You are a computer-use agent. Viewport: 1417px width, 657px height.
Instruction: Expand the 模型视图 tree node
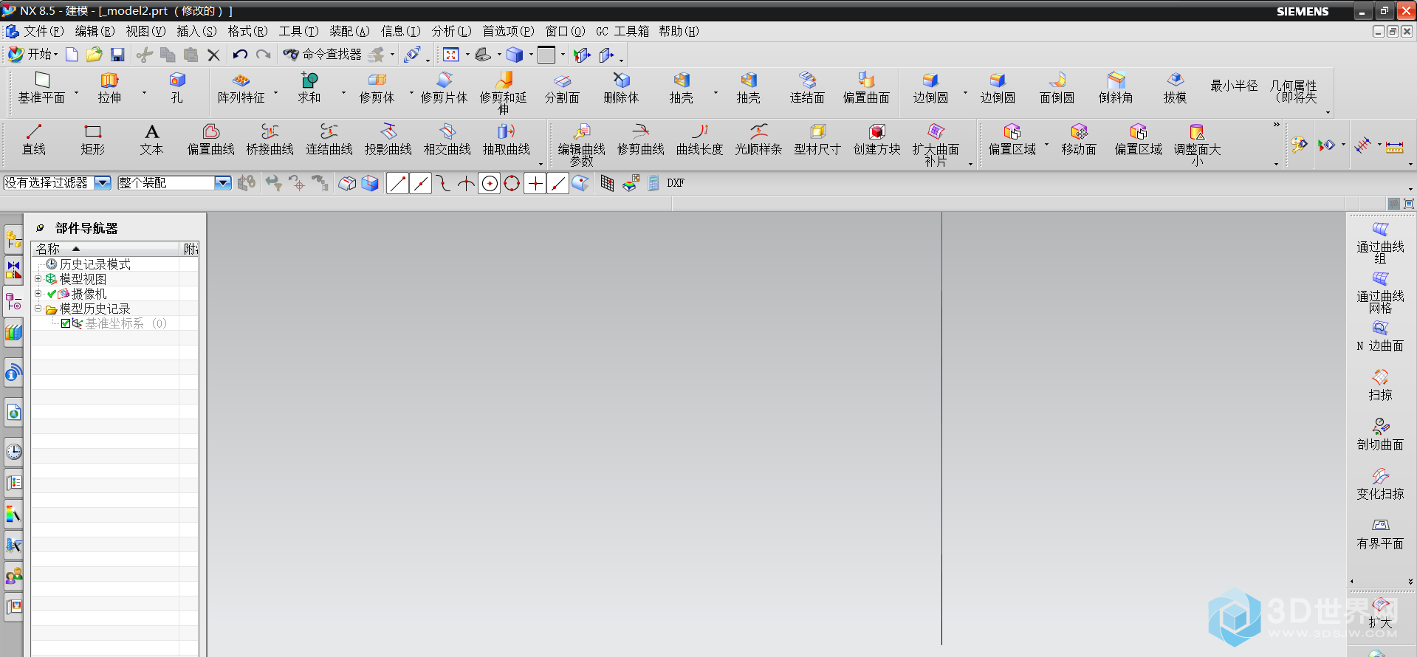[38, 279]
